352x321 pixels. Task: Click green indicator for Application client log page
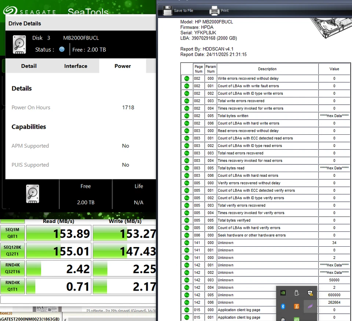(x=187, y=310)
